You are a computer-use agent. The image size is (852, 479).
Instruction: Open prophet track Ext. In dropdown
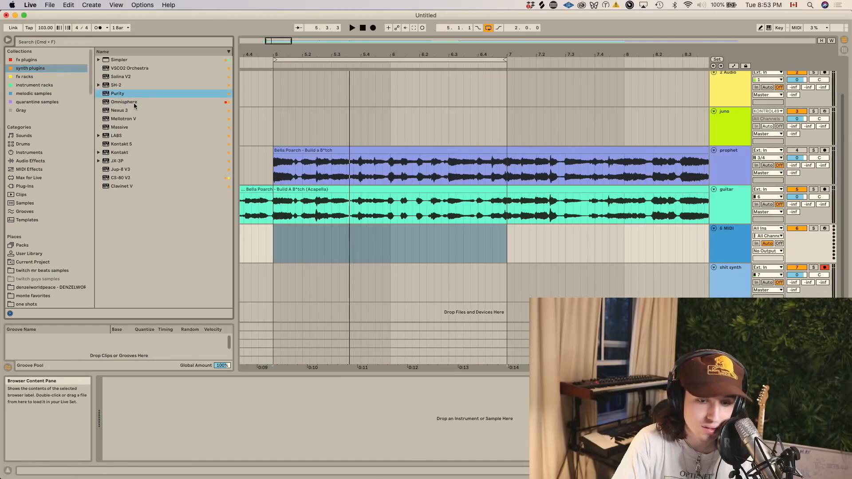768,150
